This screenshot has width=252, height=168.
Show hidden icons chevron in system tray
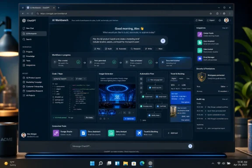tap(213, 164)
